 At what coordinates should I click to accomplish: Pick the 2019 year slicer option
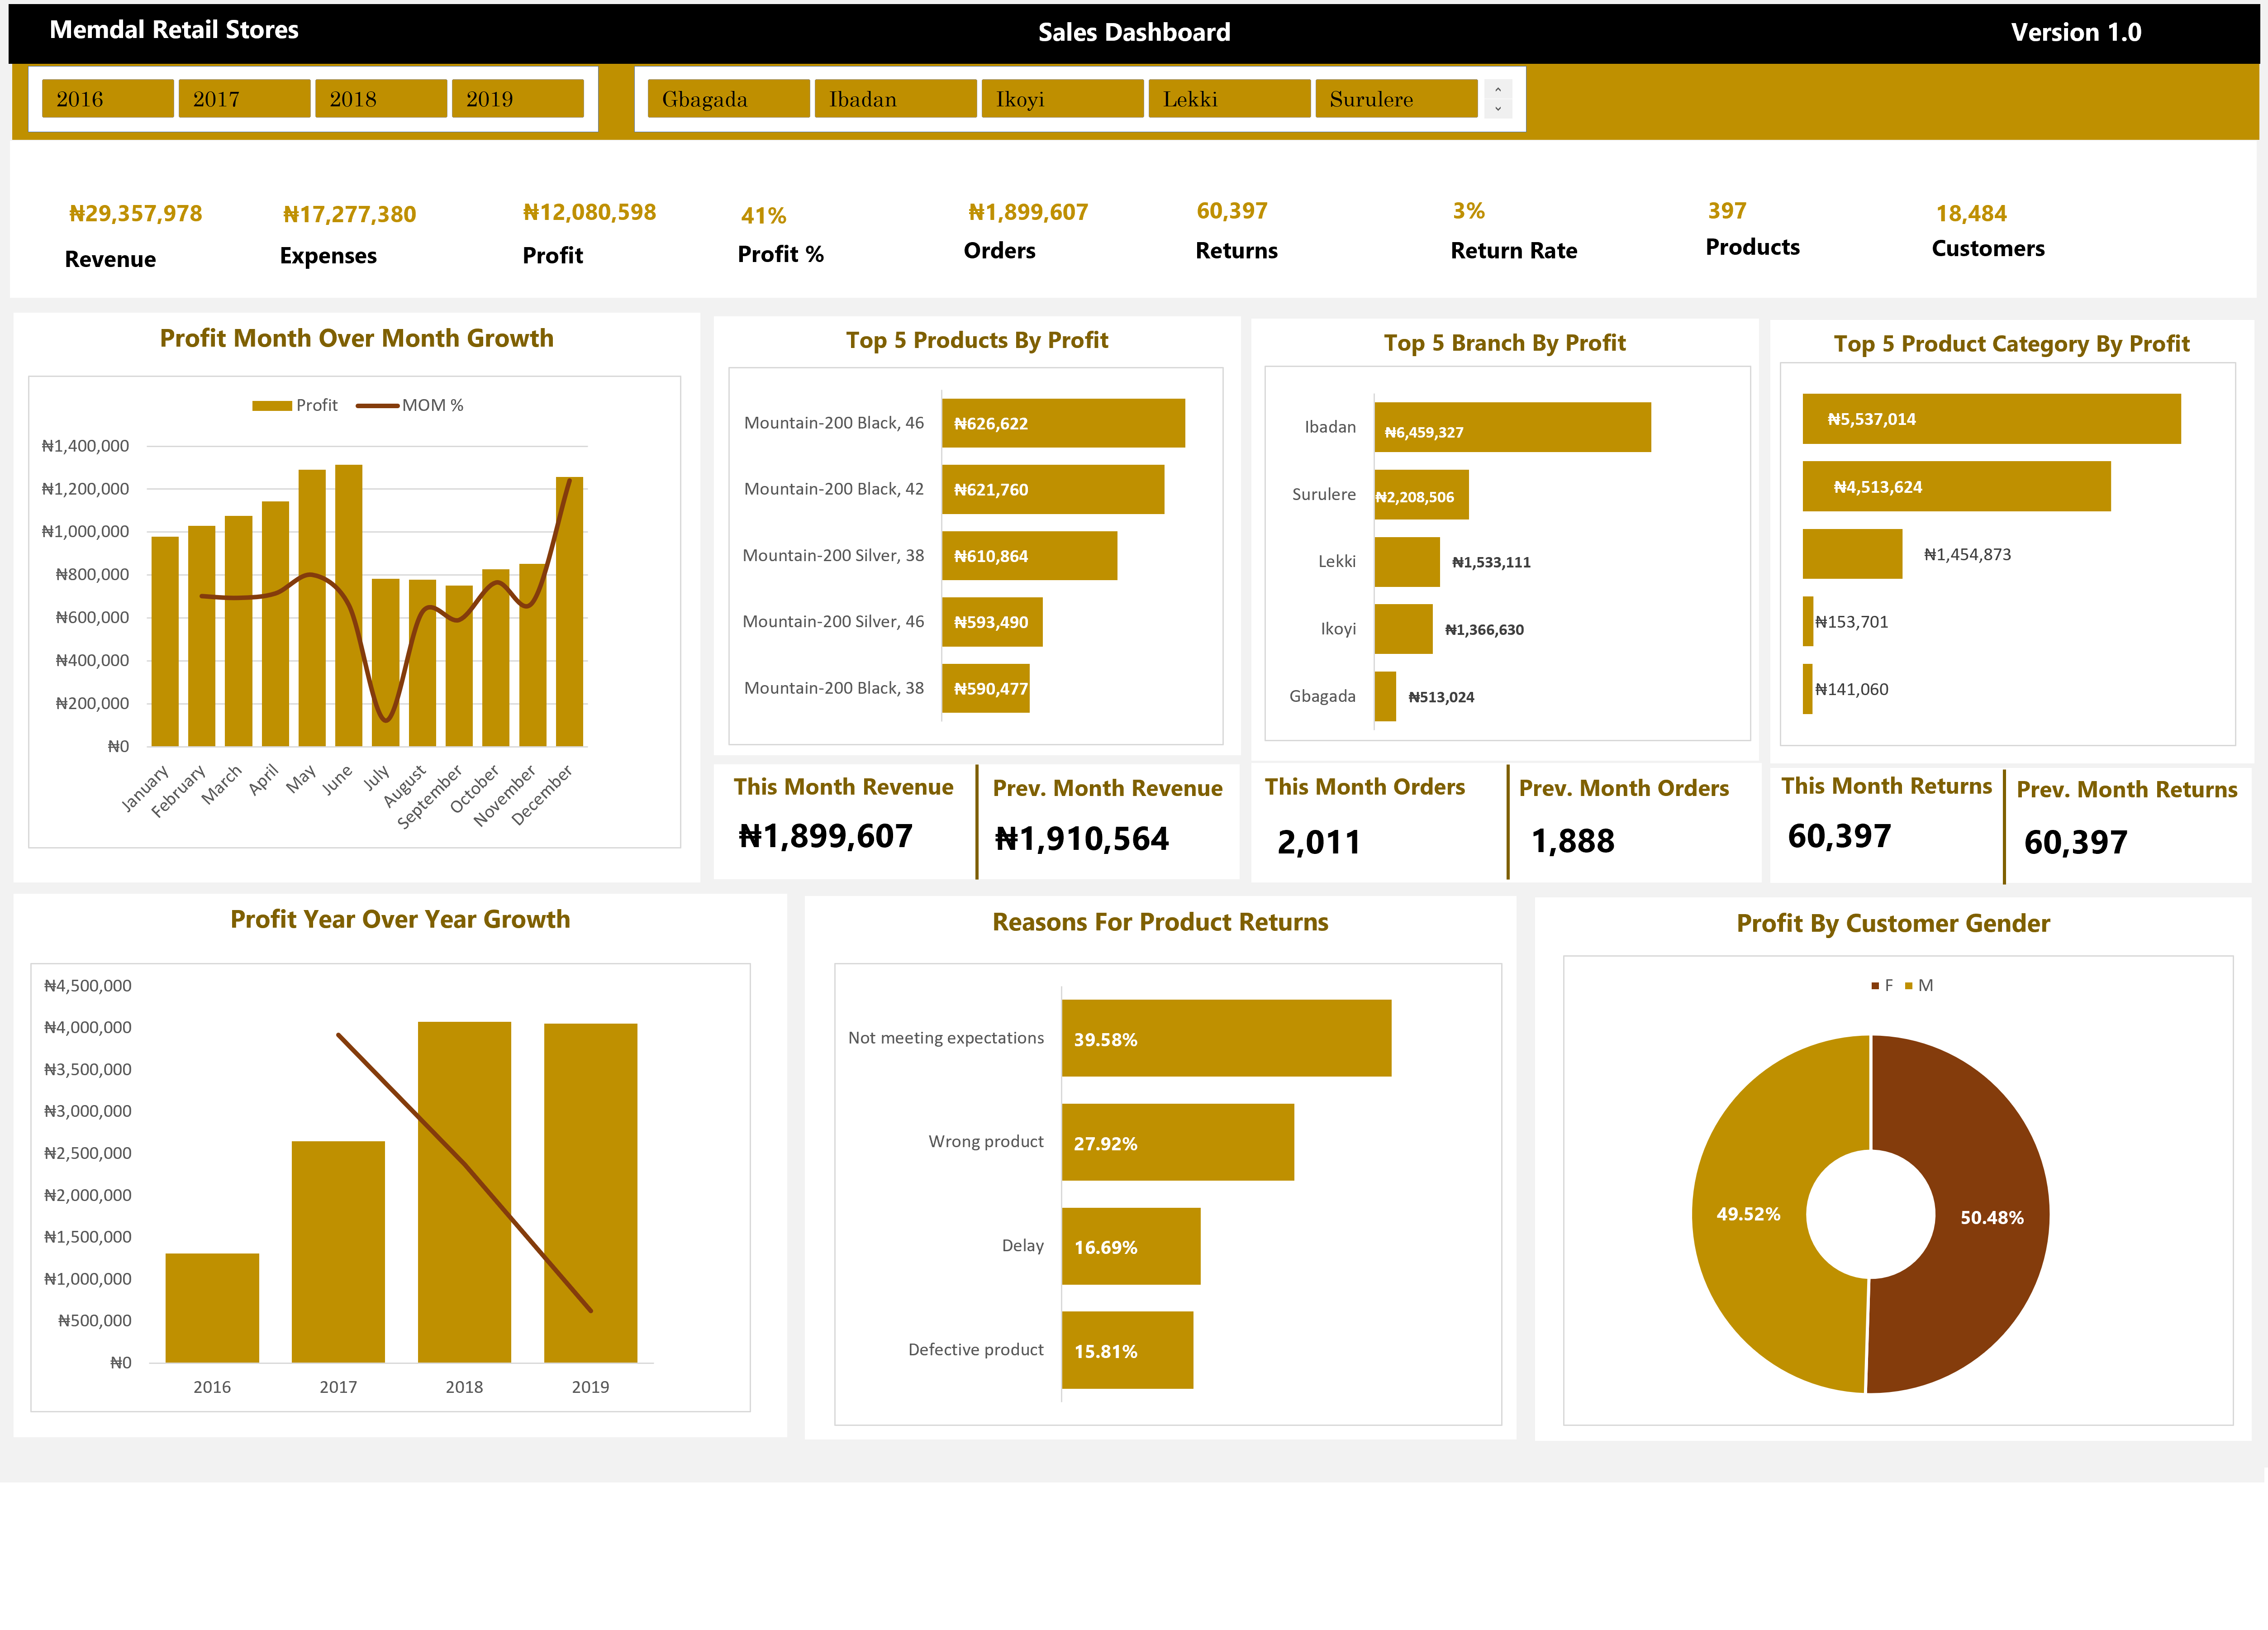[518, 99]
